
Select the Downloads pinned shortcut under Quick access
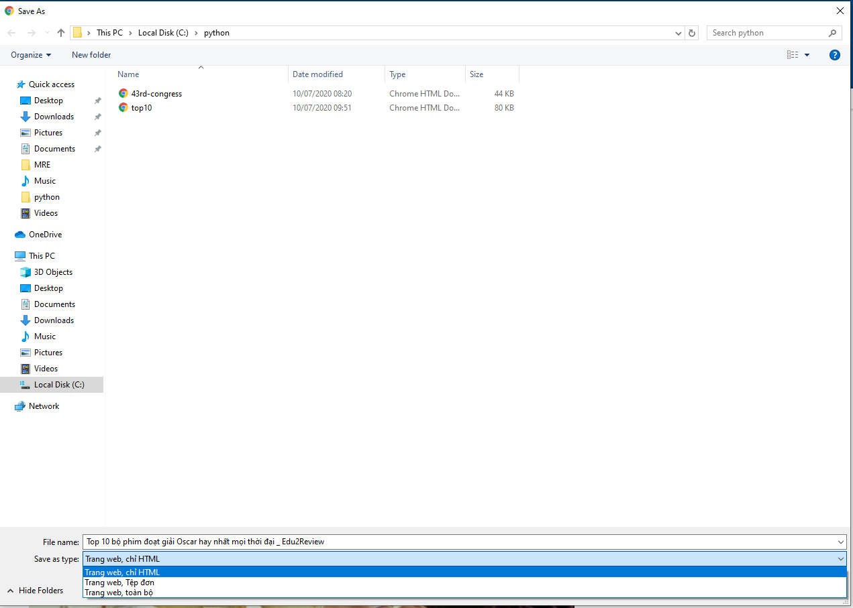[x=52, y=116]
